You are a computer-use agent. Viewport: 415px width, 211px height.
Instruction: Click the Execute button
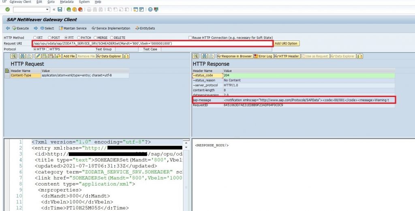(21, 28)
